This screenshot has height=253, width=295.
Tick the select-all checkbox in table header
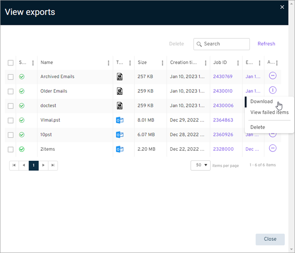pos(11,62)
